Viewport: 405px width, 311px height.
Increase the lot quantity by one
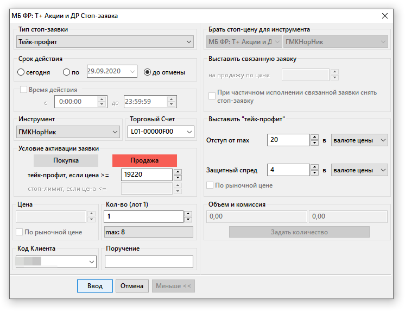(x=188, y=214)
